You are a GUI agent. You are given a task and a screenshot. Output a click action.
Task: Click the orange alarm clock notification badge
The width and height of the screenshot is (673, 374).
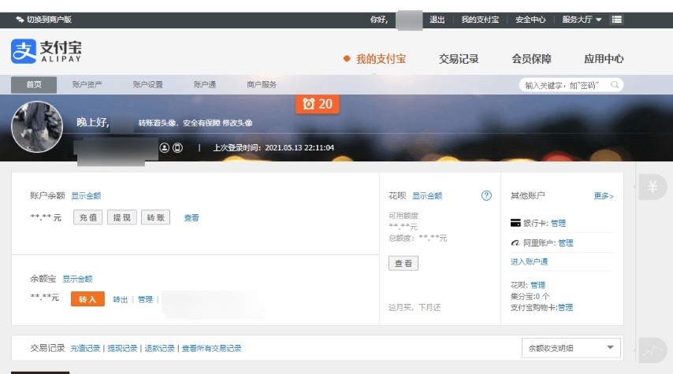point(318,104)
